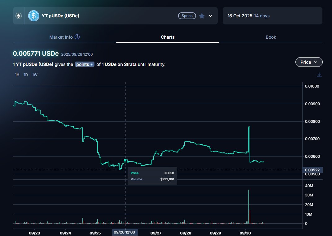Switch chart to 1W timeframe
This screenshot has height=236, width=332.
(35, 75)
